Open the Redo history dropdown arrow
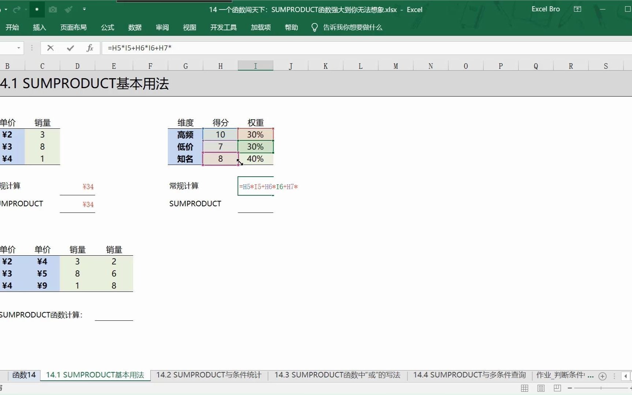The height and width of the screenshot is (395, 632). [26, 10]
